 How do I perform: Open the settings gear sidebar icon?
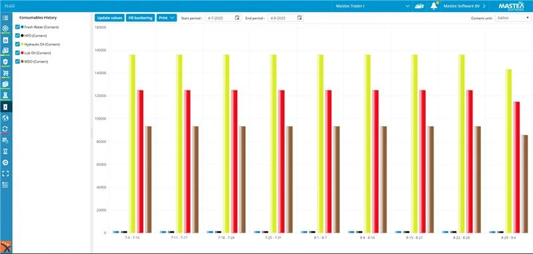[5, 162]
